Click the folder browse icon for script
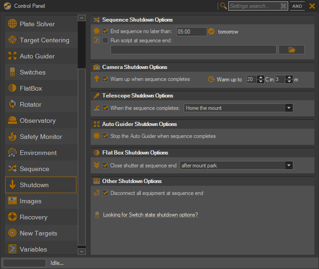This screenshot has height=269, width=319. click(291, 50)
